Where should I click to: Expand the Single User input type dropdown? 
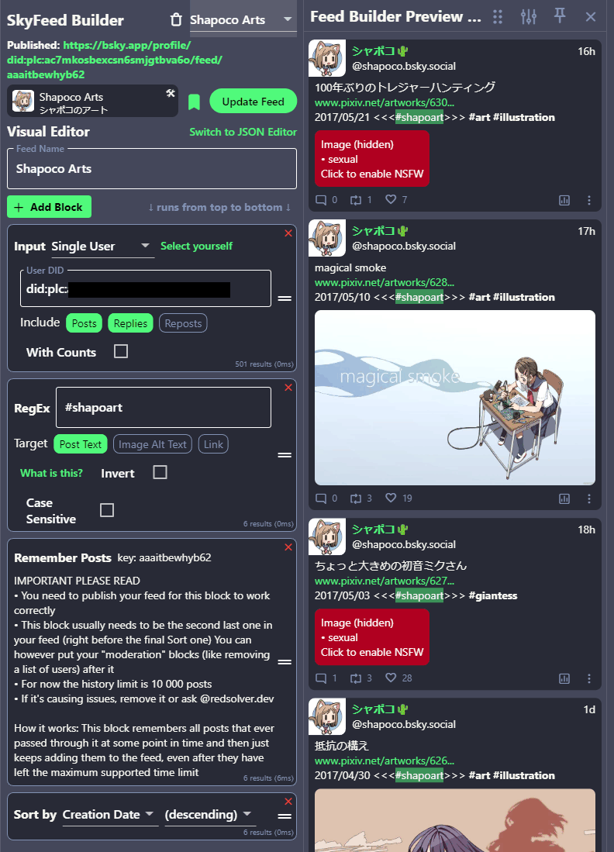click(101, 247)
